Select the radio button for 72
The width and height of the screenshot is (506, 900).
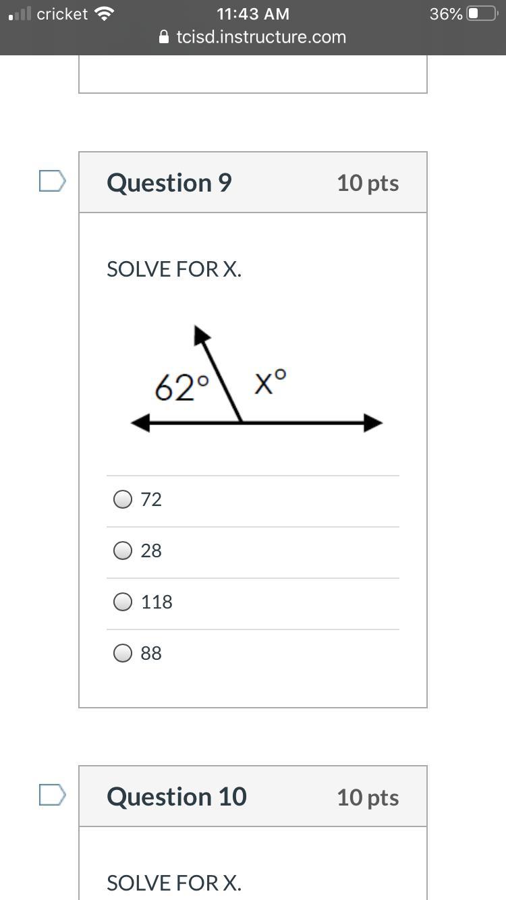[123, 499]
